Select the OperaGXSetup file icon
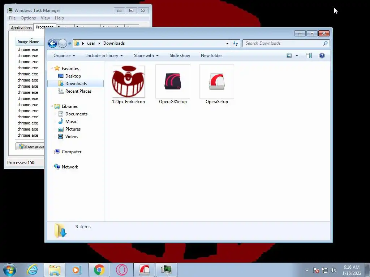 173,82
